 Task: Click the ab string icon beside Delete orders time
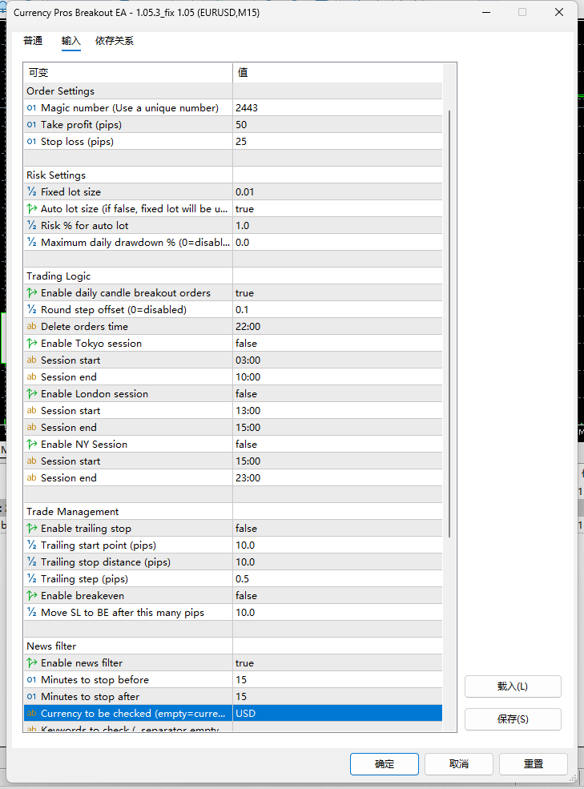[32, 326]
